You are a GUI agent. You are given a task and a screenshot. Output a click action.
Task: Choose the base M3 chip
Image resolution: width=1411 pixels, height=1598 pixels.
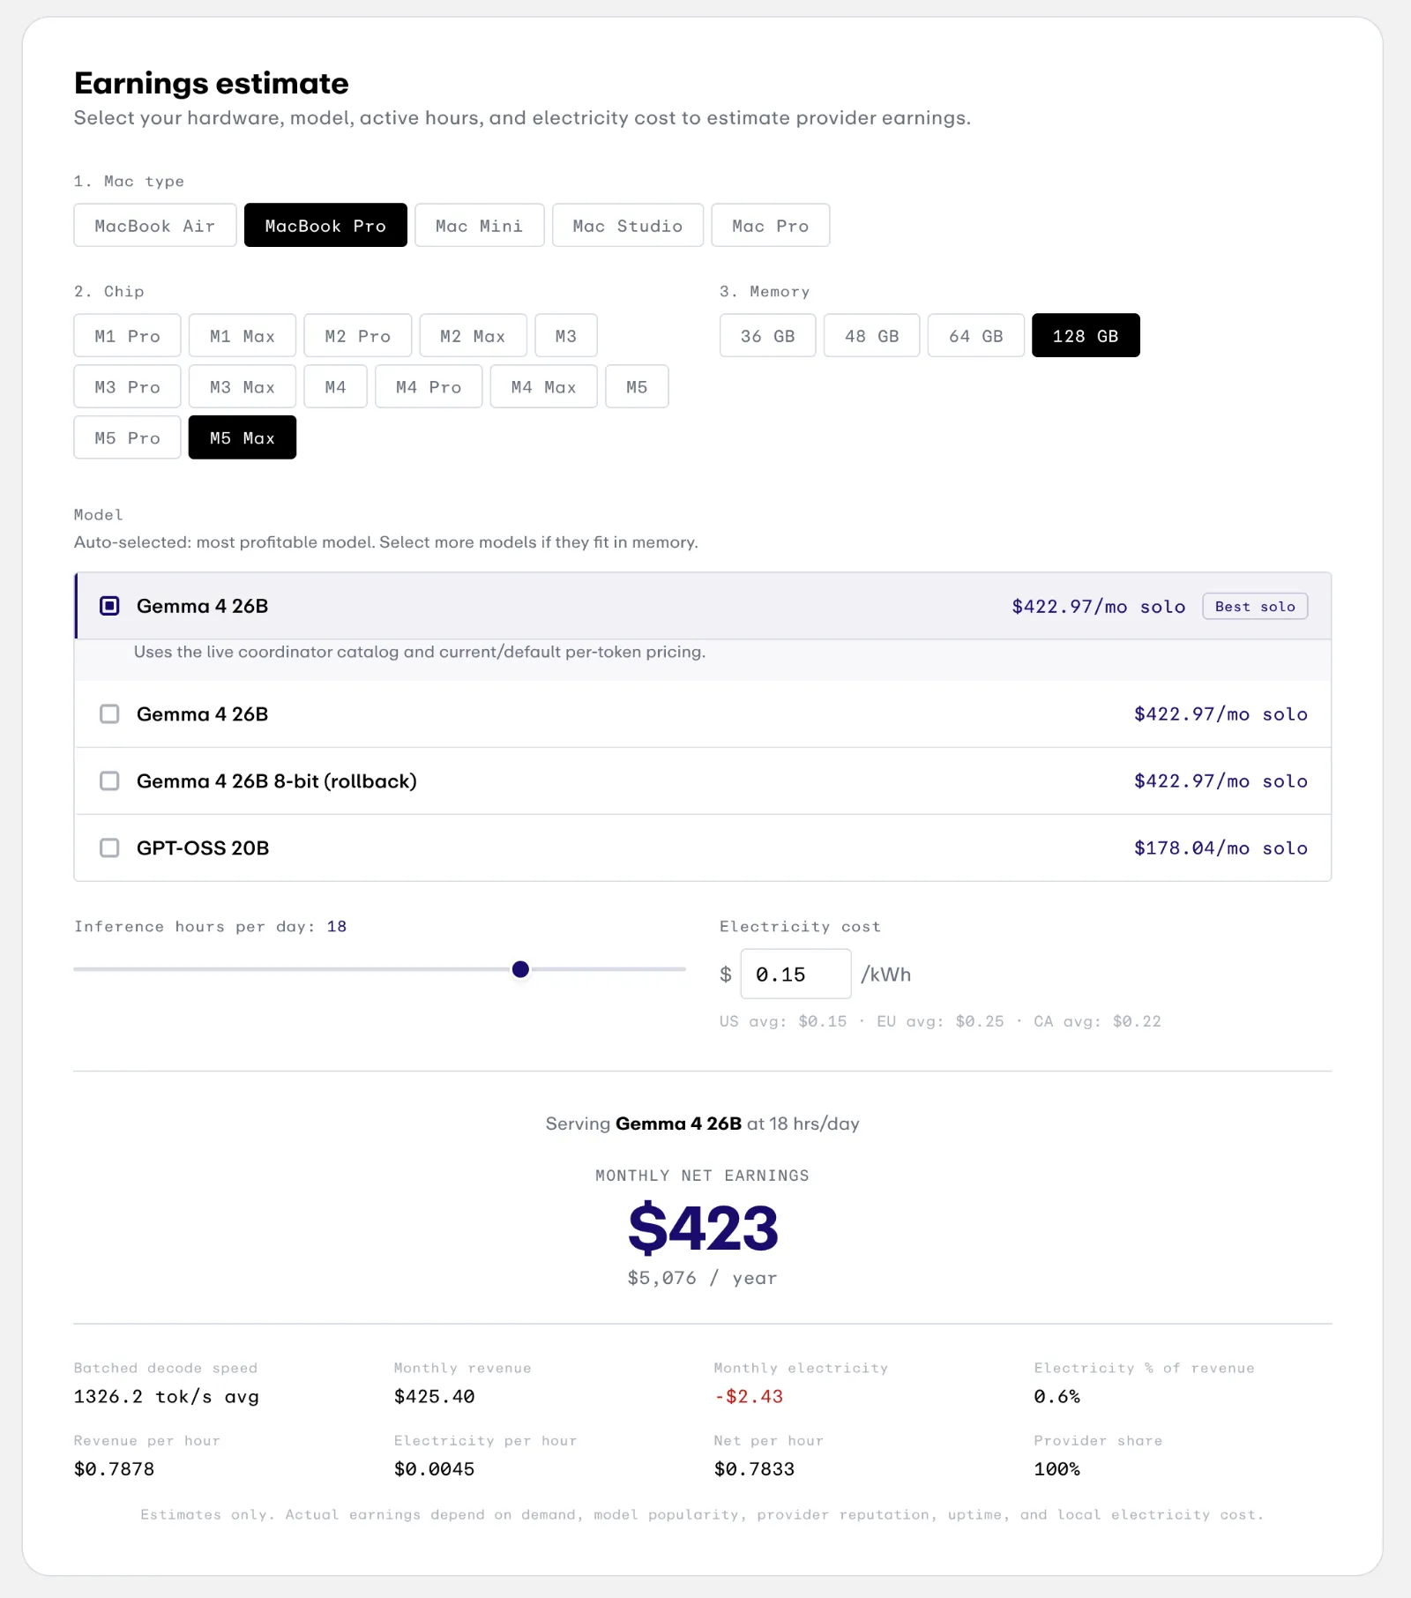click(x=566, y=336)
